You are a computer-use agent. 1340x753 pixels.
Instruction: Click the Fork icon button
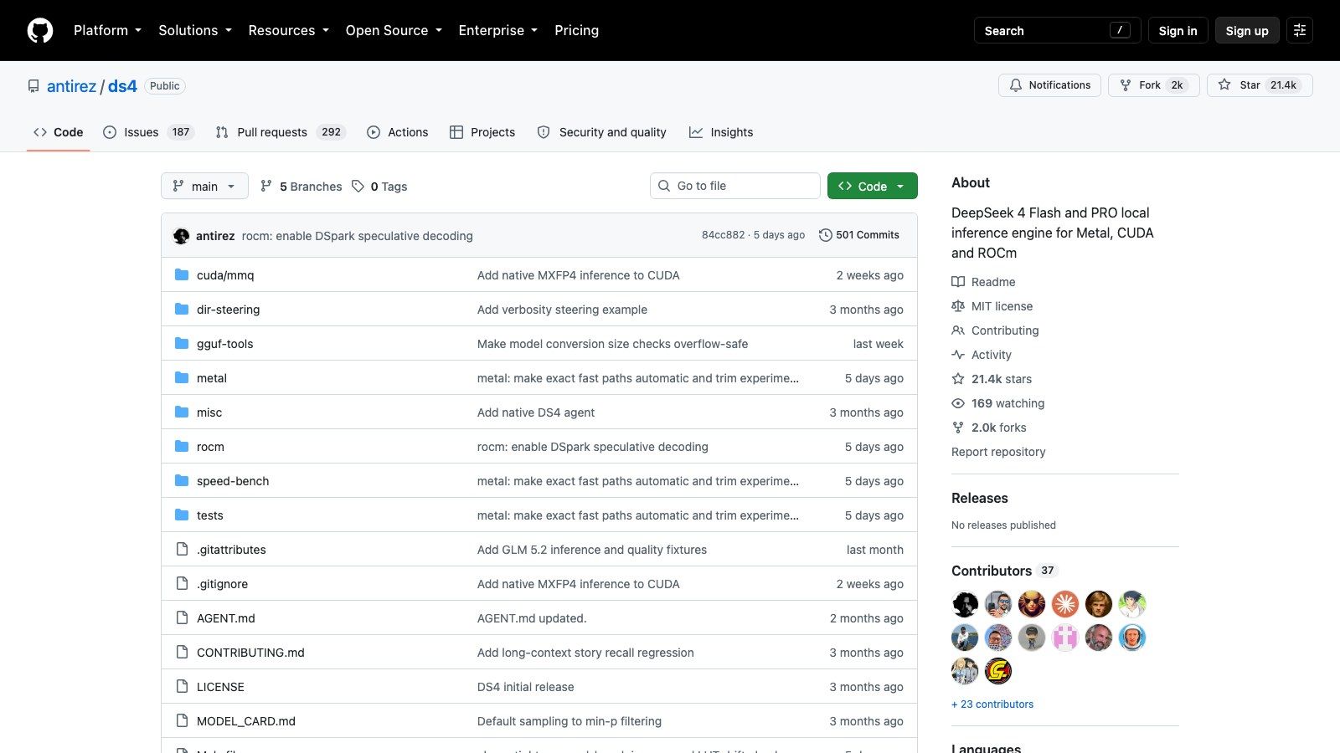[x=1154, y=85]
